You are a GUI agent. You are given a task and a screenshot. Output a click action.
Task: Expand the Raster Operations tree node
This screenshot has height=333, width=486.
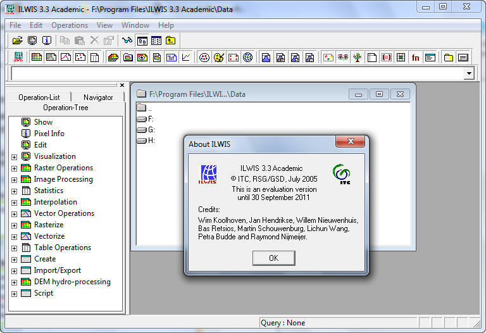(15, 168)
